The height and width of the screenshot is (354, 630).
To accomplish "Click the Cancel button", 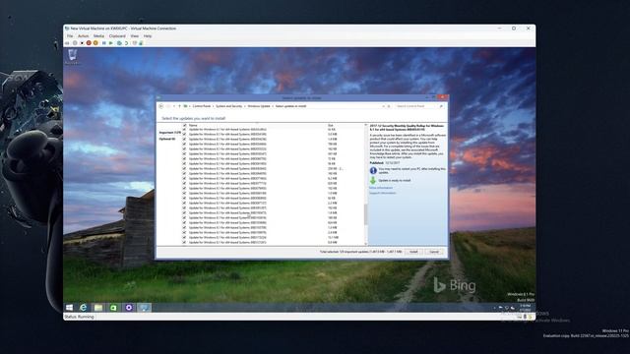I will (434, 252).
